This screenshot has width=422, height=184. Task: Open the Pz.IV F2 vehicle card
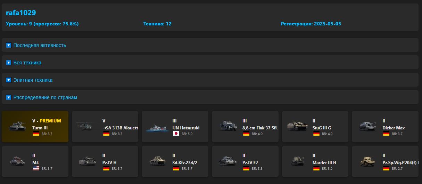click(245, 161)
